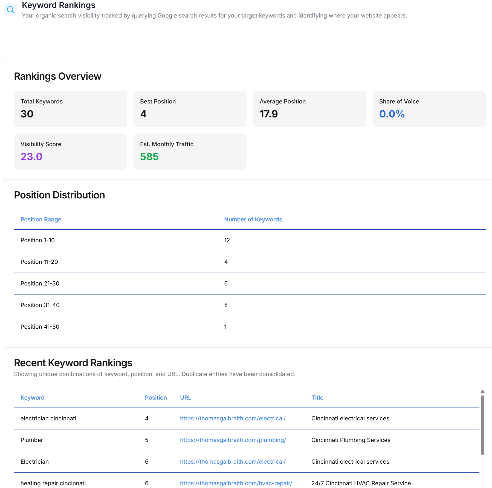Viewport: 492px width, 488px height.
Task: Select the Best Position stat card
Action: click(190, 109)
